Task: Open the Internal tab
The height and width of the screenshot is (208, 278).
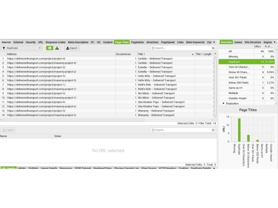Action: click(6, 42)
